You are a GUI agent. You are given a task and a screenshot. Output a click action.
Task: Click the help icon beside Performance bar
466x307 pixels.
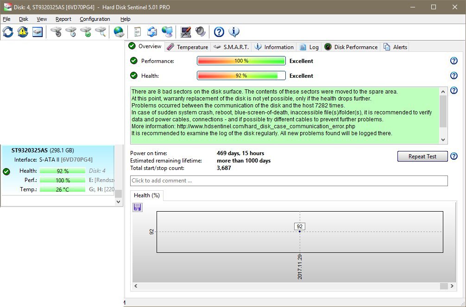pyautogui.click(x=454, y=61)
